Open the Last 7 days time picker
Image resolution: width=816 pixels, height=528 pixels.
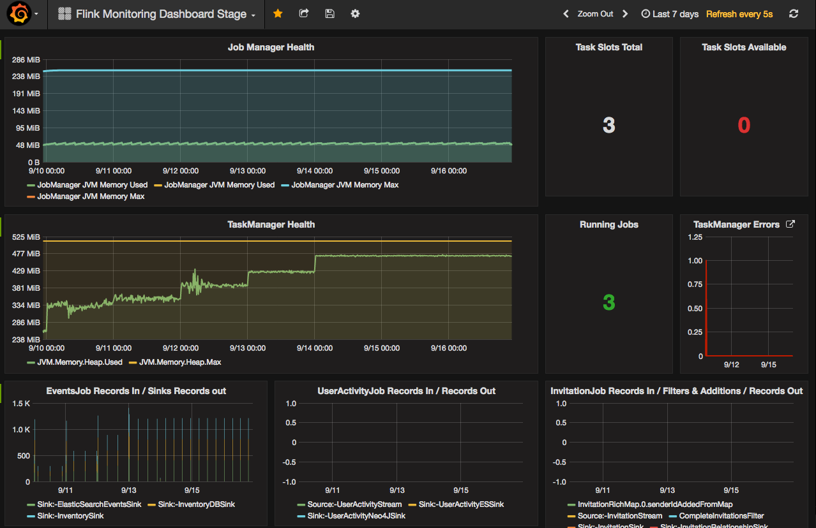click(x=670, y=14)
